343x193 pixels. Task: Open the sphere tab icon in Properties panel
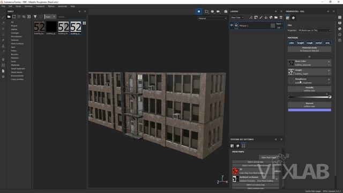coord(293,18)
